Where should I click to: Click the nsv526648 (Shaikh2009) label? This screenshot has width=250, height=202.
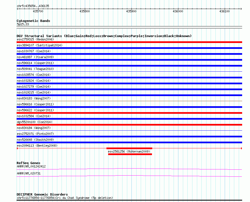[35, 140]
